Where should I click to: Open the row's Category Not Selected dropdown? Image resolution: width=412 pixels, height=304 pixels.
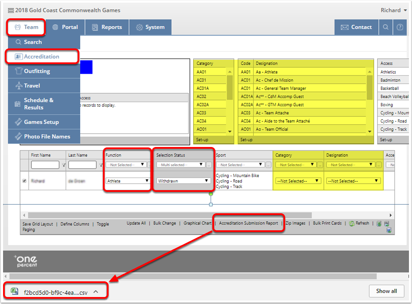coord(298,181)
